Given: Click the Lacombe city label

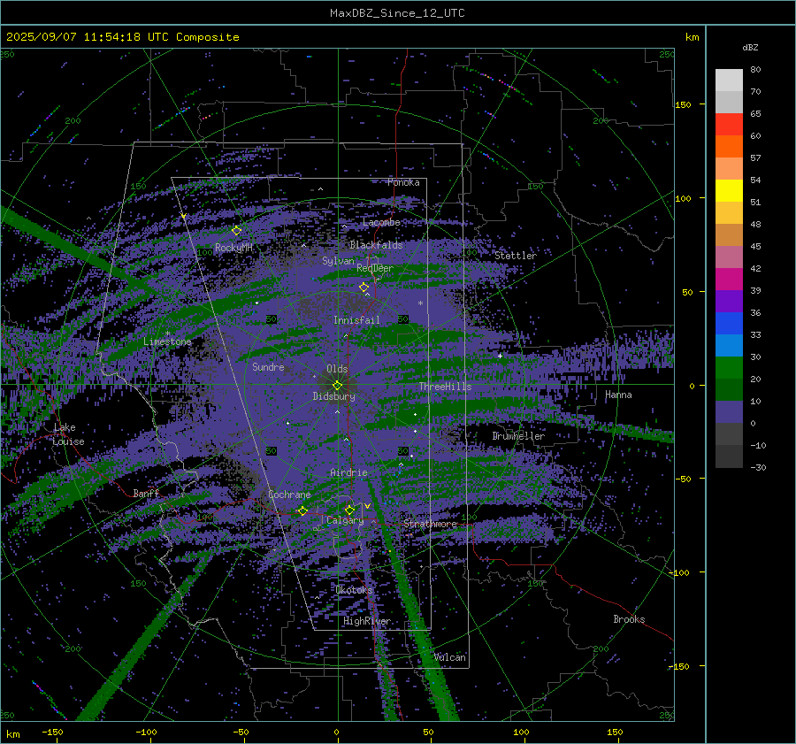Looking at the screenshot, I should [x=381, y=222].
